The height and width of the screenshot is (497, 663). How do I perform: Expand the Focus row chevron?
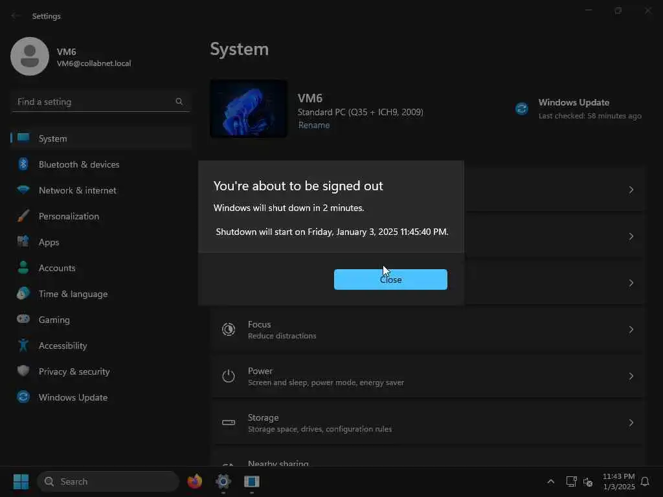(x=631, y=329)
